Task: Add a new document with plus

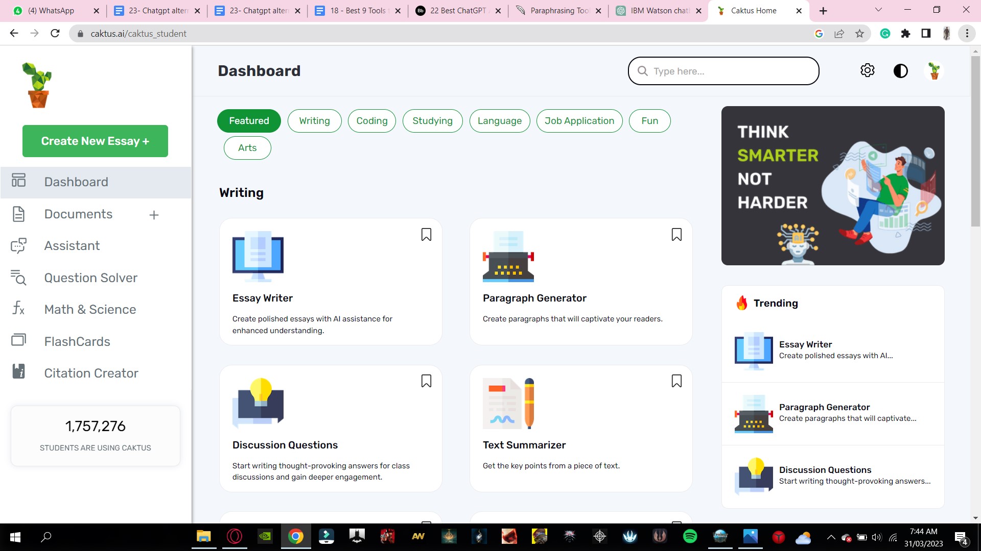Action: pos(154,215)
